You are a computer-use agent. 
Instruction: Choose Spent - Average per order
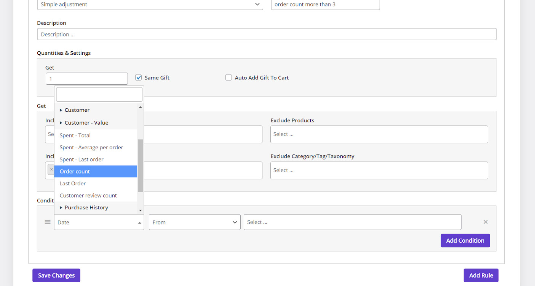91,147
